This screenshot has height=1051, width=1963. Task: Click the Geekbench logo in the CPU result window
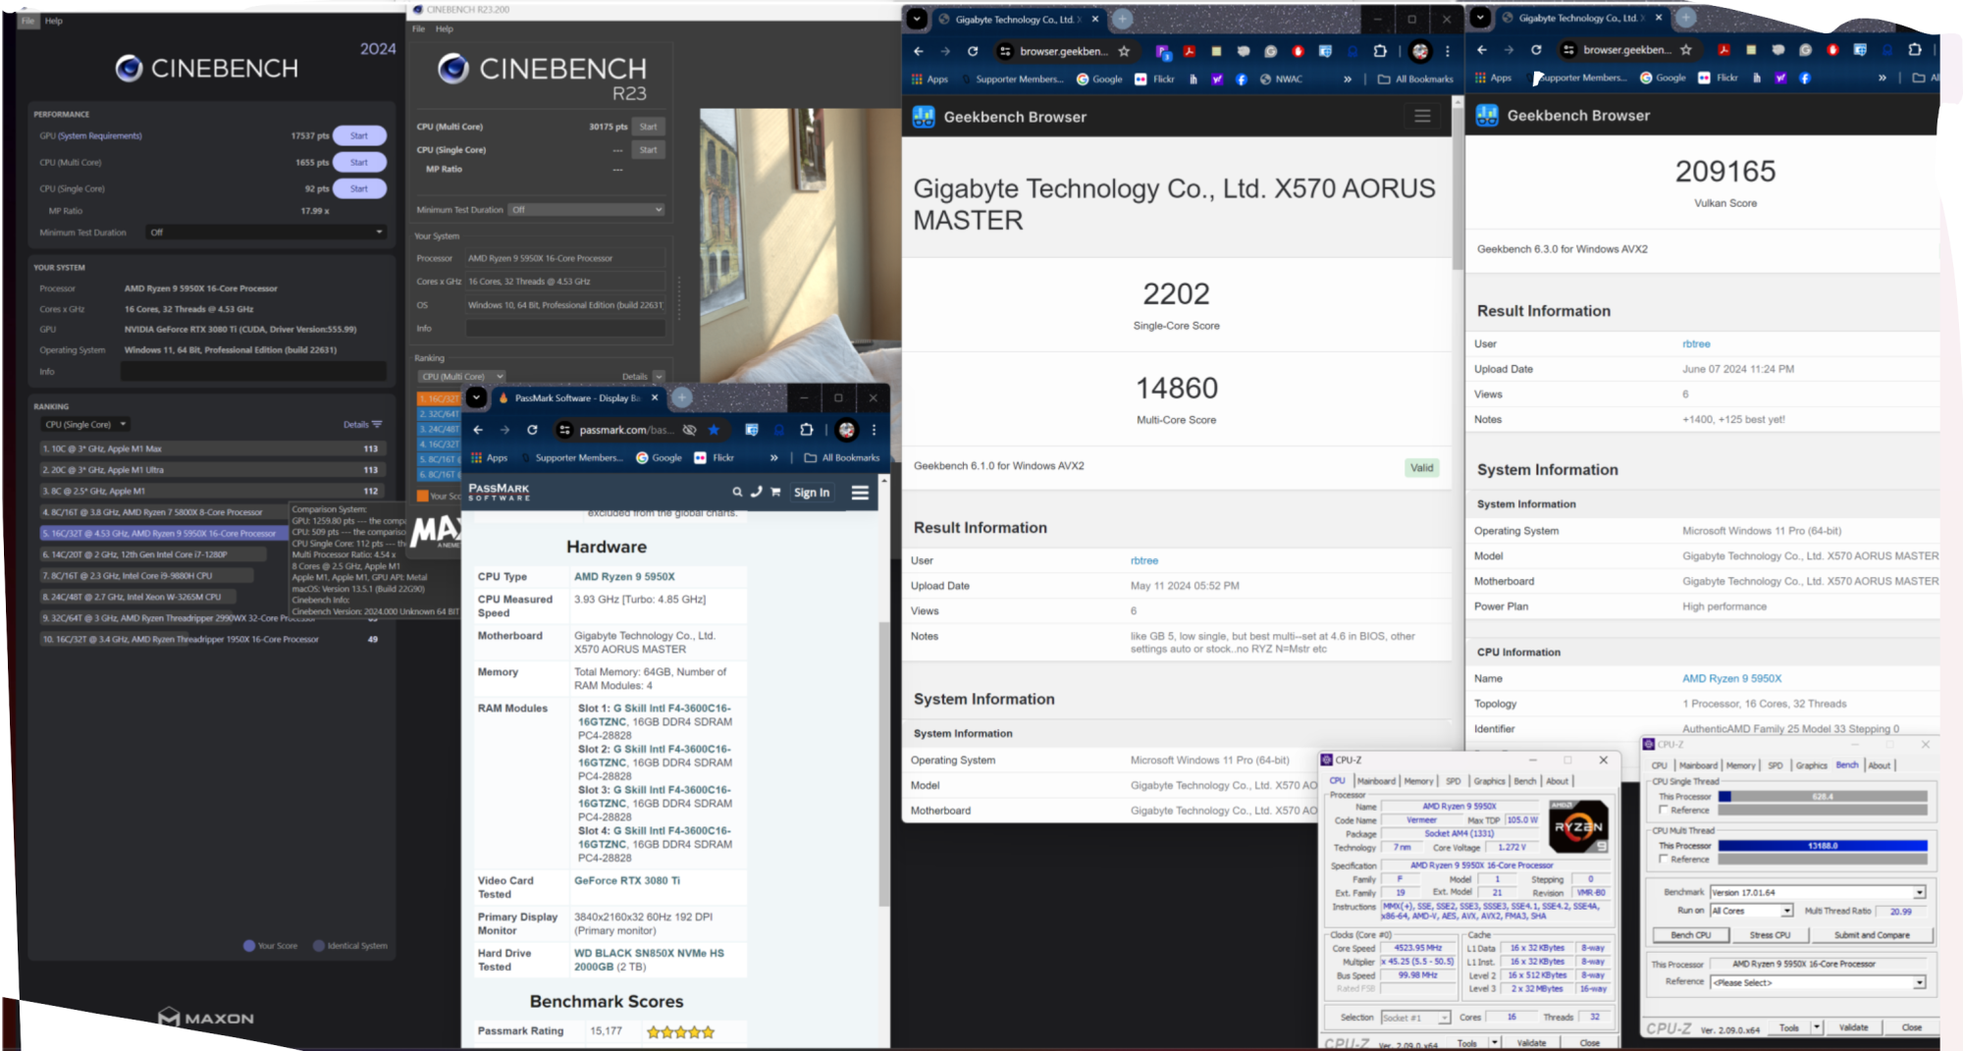[x=924, y=117]
